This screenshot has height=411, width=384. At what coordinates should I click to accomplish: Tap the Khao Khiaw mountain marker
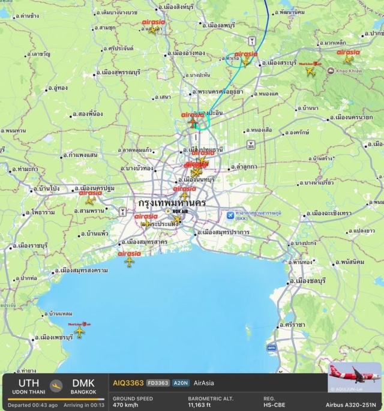click(331, 71)
